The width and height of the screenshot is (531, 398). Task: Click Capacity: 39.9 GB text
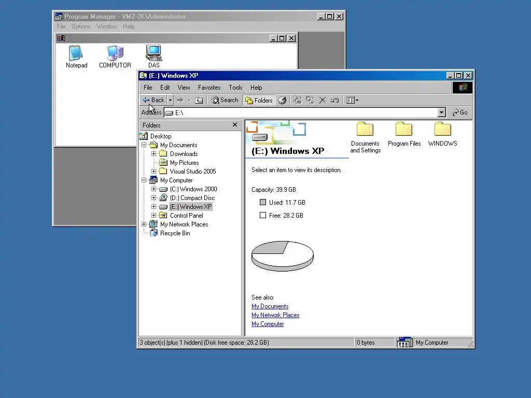click(x=274, y=190)
